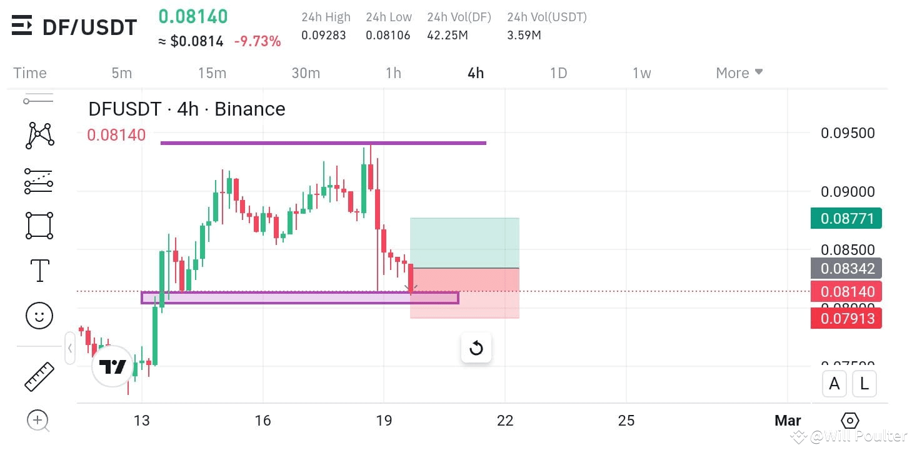Toggle auto scale with the A button
This screenshot has height=450, width=912.
[834, 383]
